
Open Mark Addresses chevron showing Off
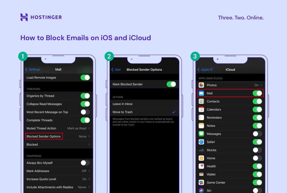point(89,171)
